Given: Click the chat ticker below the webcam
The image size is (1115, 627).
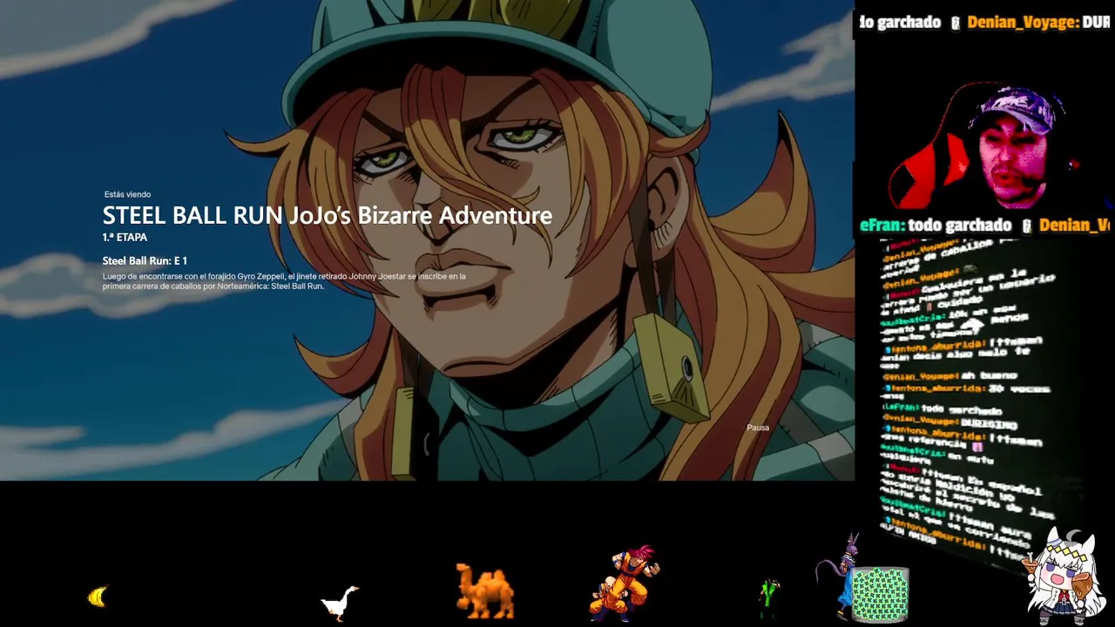Looking at the screenshot, I should point(984,226).
